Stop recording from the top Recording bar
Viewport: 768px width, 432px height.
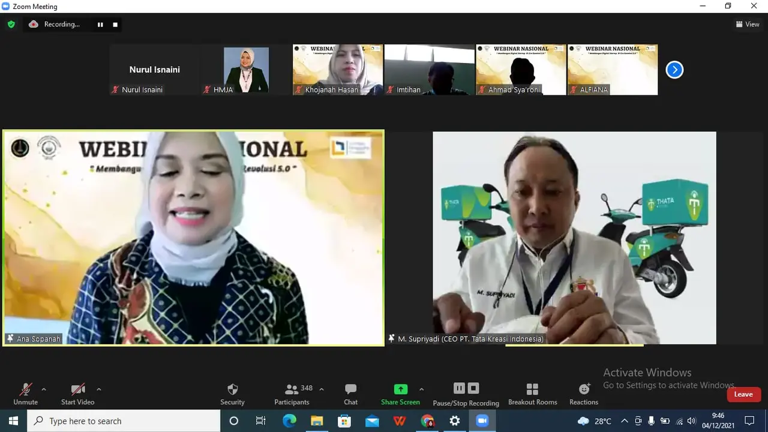(x=115, y=25)
